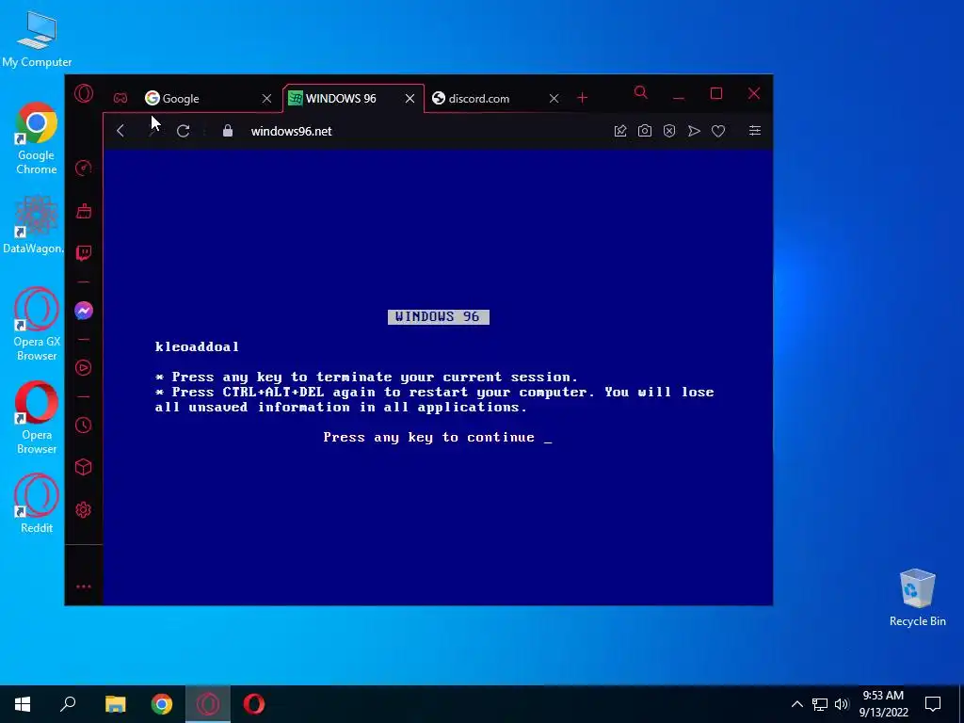The image size is (964, 723).
Task: Open the notification center
Action: pyautogui.click(x=933, y=704)
